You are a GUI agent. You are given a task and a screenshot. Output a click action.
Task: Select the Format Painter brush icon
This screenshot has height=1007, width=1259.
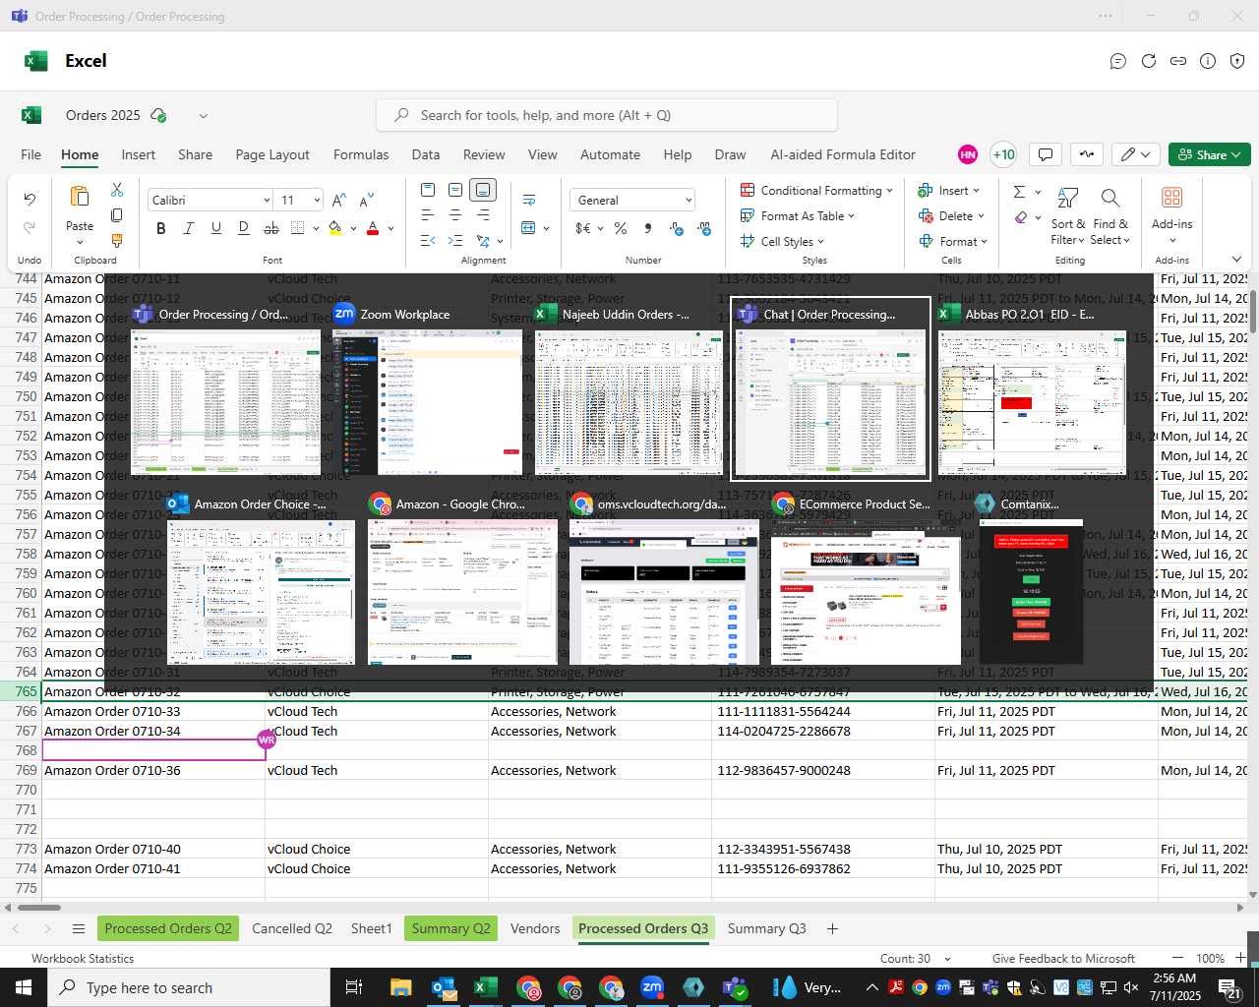117,240
